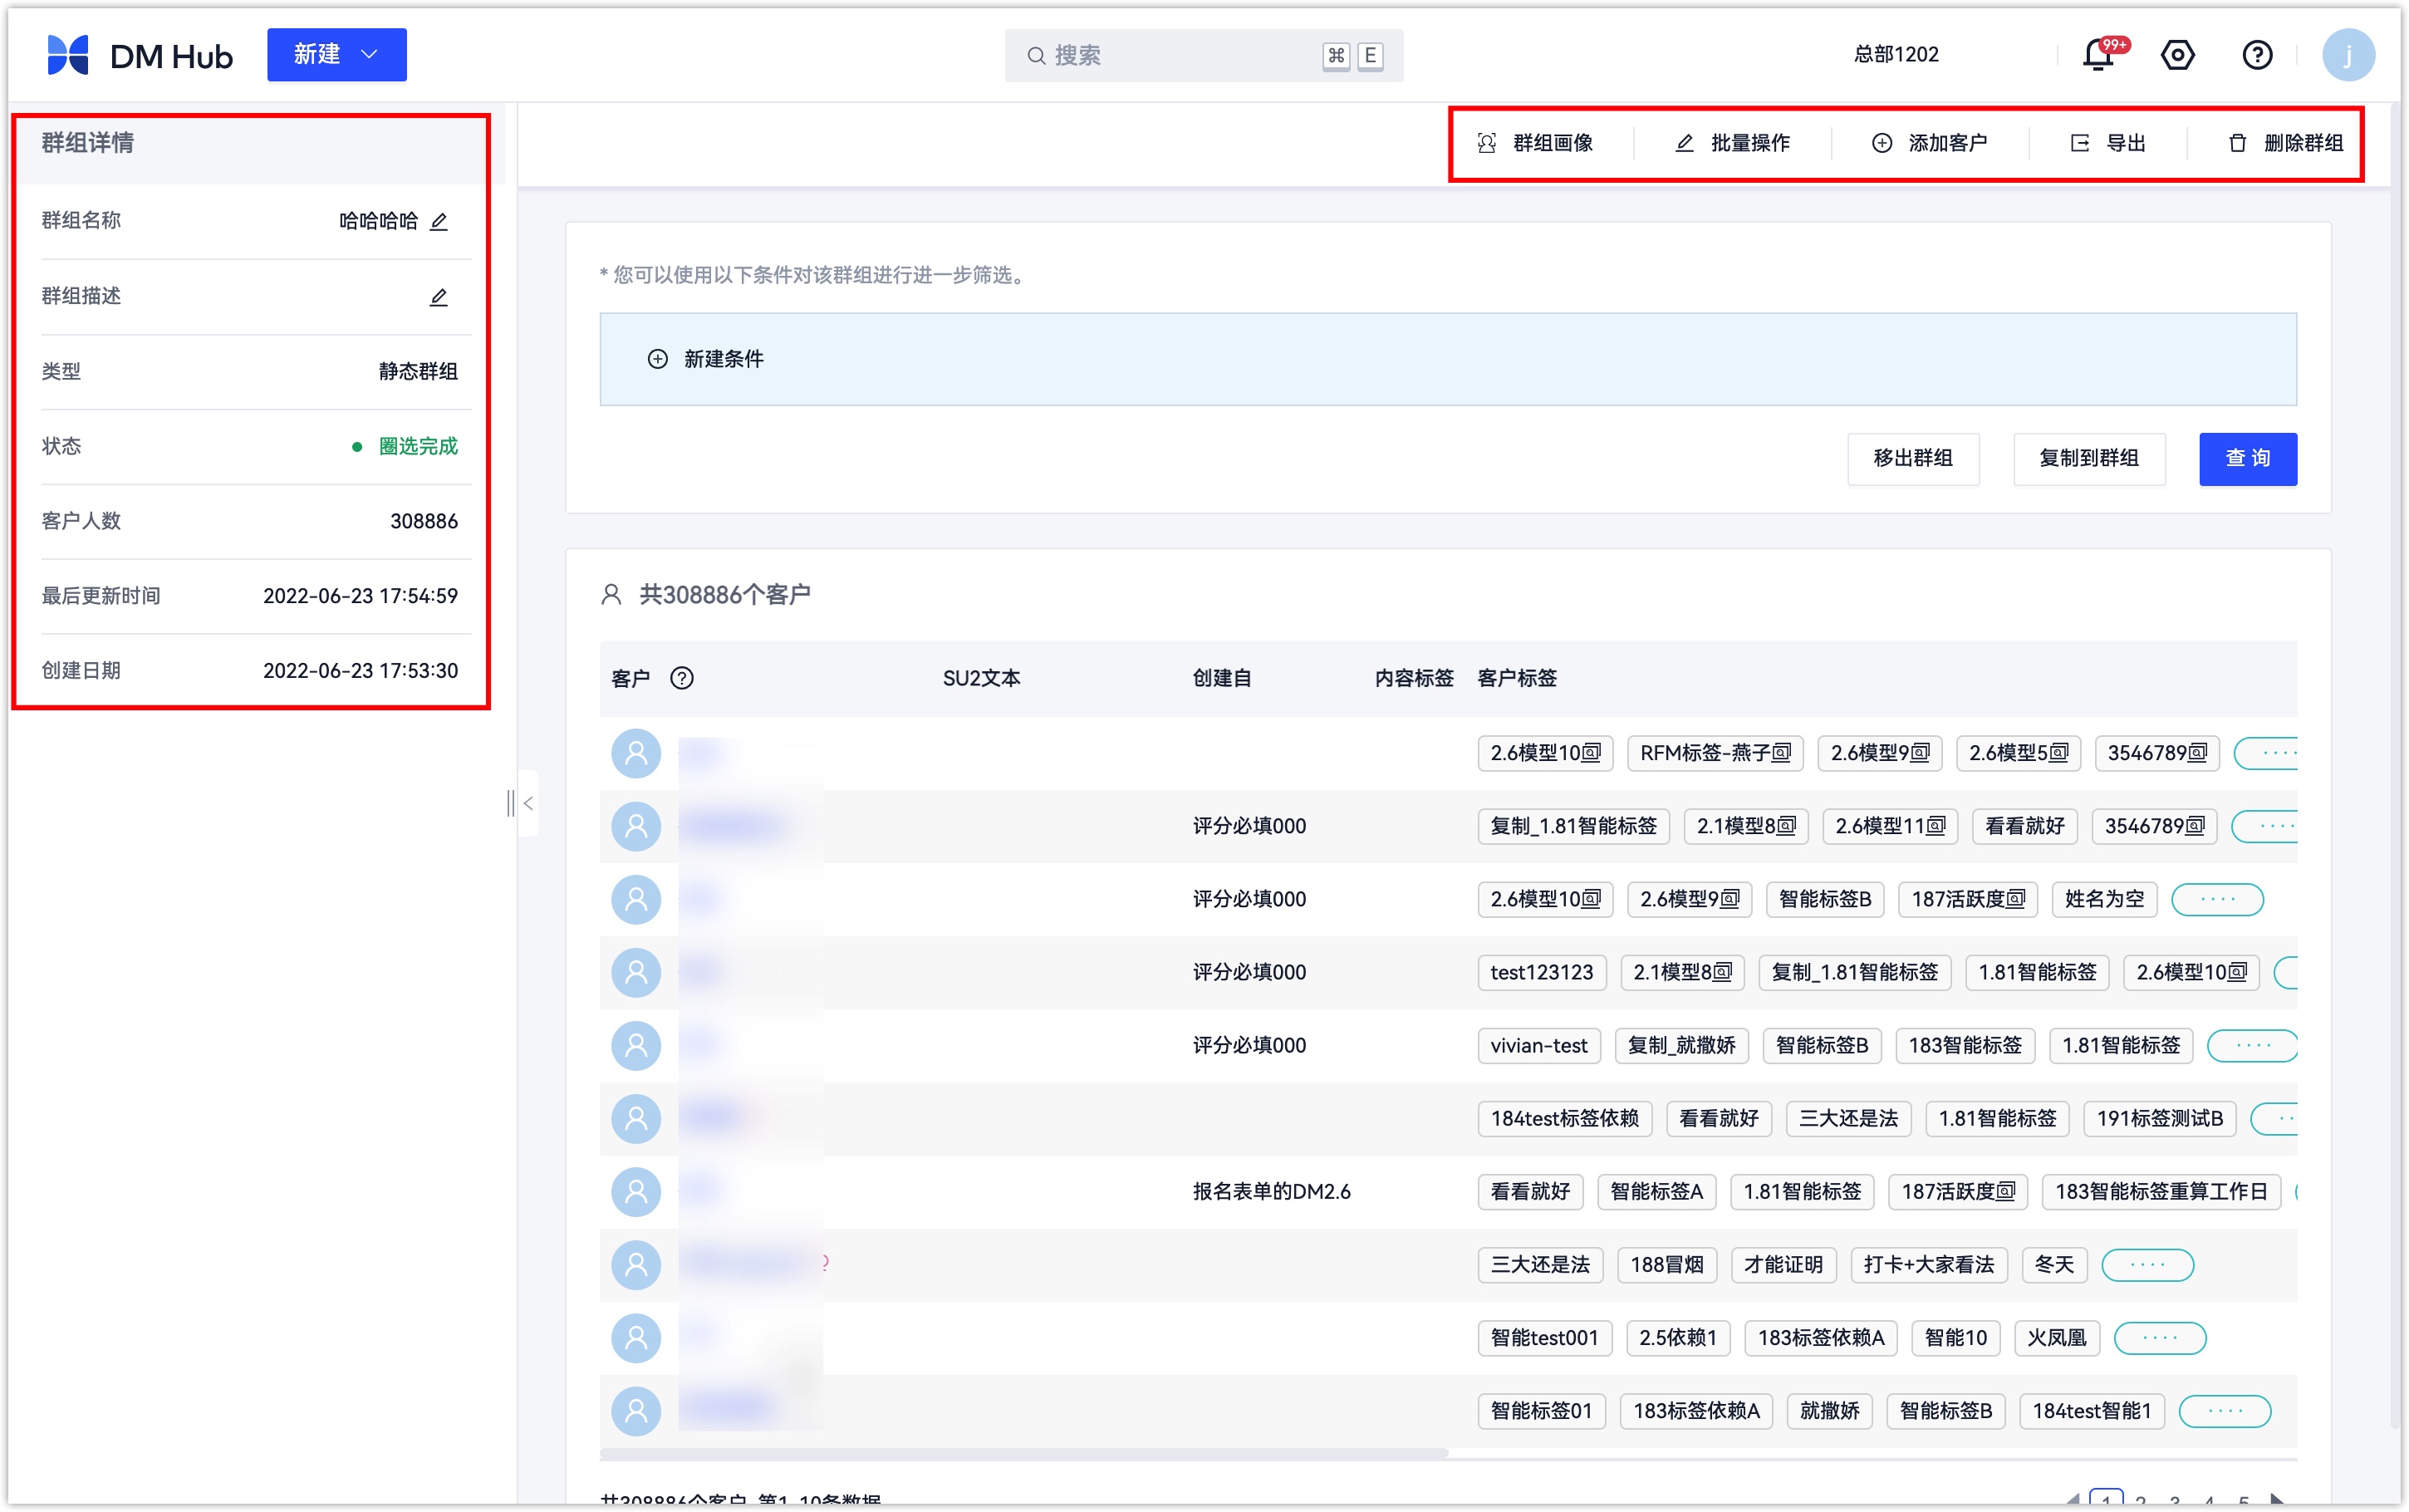Click the test123123 tag
This screenshot has height=1512, width=2409.
tap(1542, 972)
